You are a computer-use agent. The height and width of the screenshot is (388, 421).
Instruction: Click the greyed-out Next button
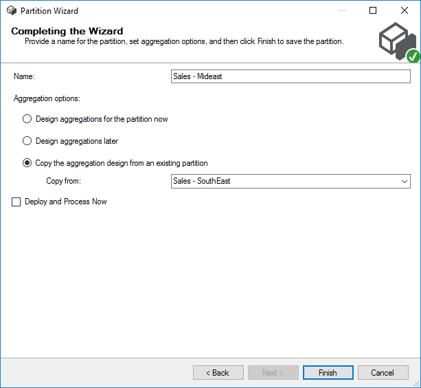pyautogui.click(x=273, y=373)
